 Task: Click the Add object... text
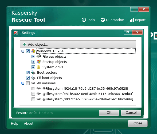(x=38, y=44)
